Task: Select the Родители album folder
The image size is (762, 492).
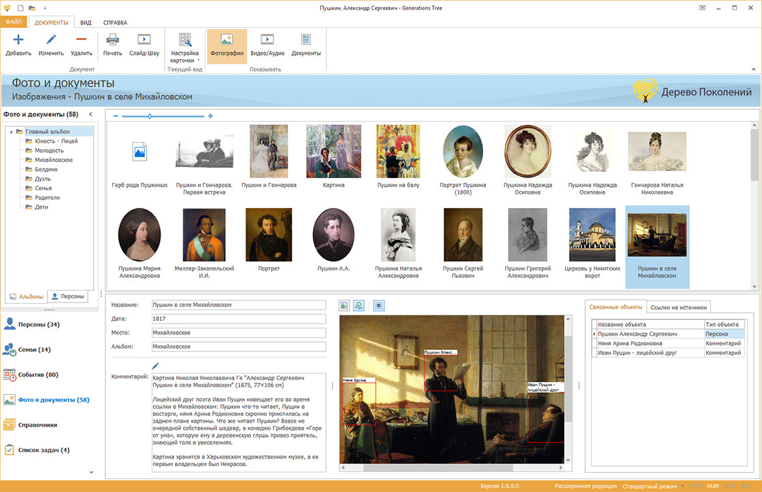Action: click(47, 198)
